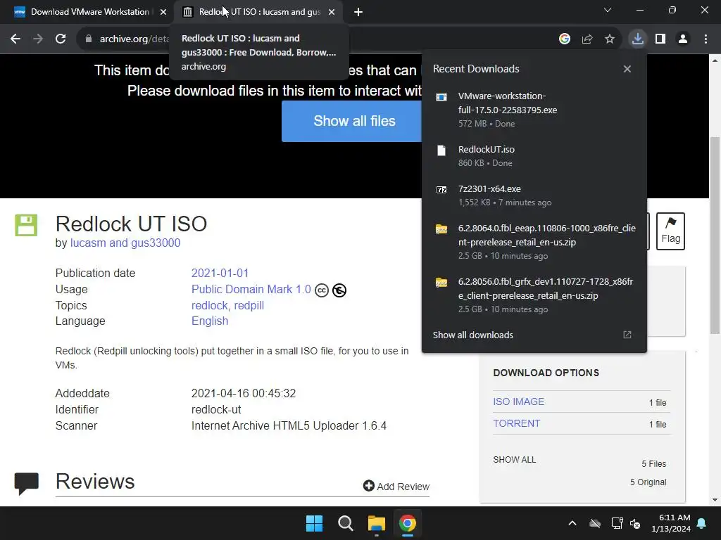Open full downloads page external-link icon
This screenshot has width=721, height=540.
[627, 335]
